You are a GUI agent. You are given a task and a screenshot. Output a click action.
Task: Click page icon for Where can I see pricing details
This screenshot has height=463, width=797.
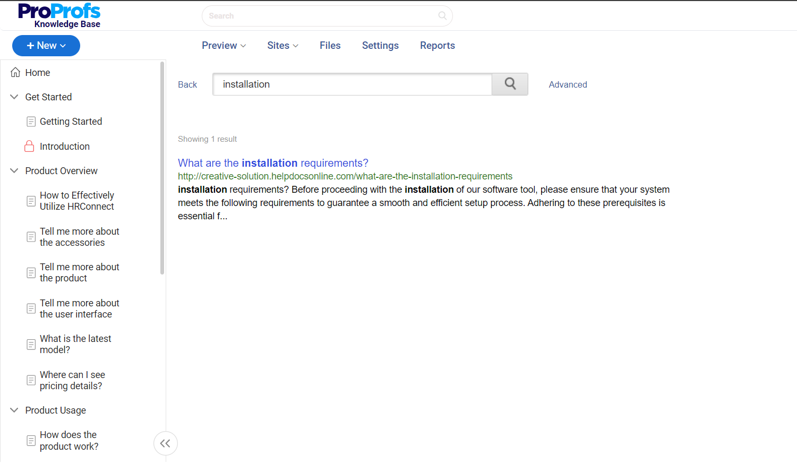[x=31, y=380]
